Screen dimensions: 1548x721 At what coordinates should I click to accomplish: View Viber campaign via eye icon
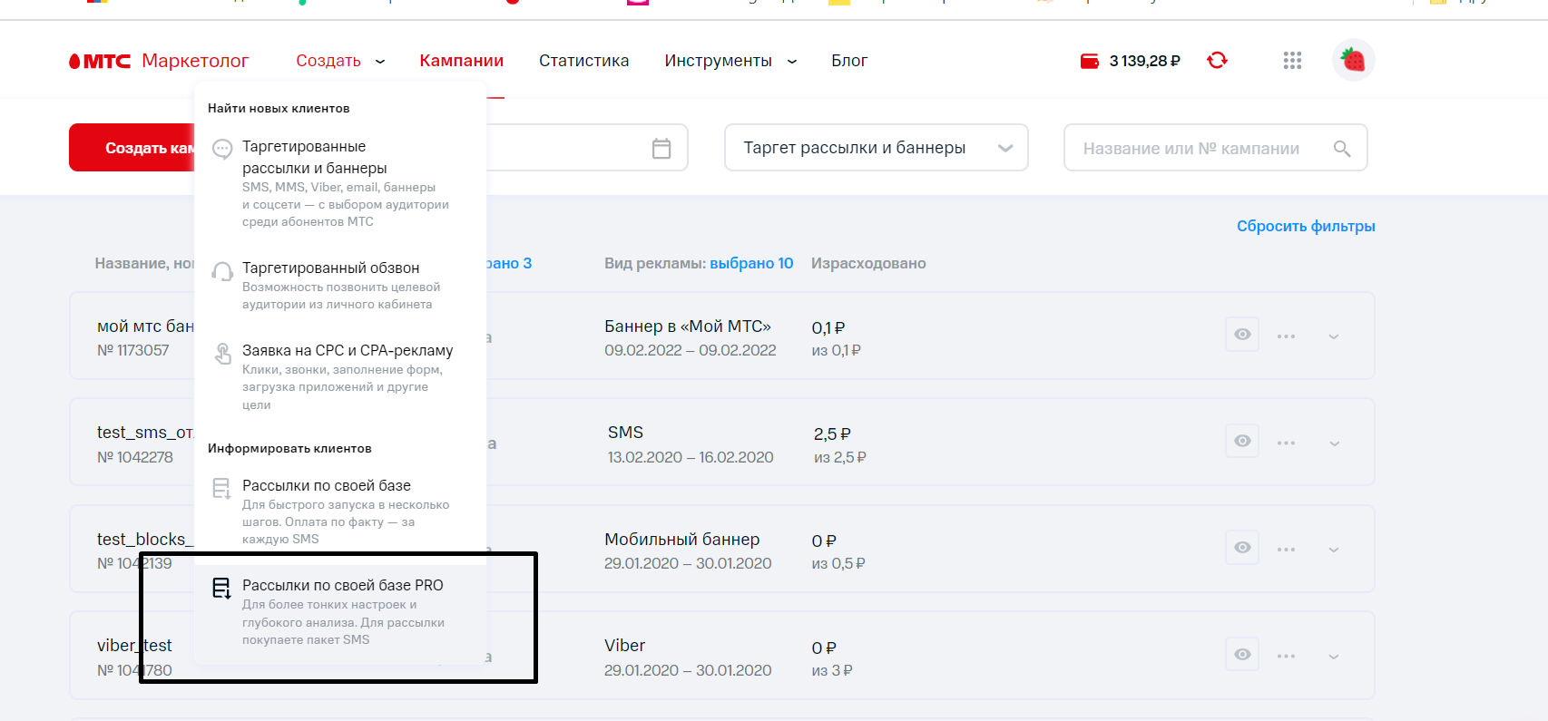point(1242,654)
